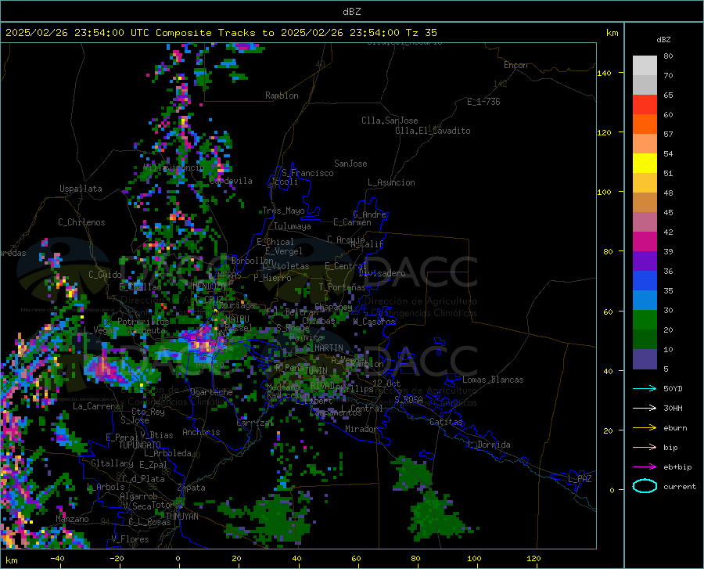
Task: Select the light gray 70-80 dBZ swatch
Action: tap(645, 66)
